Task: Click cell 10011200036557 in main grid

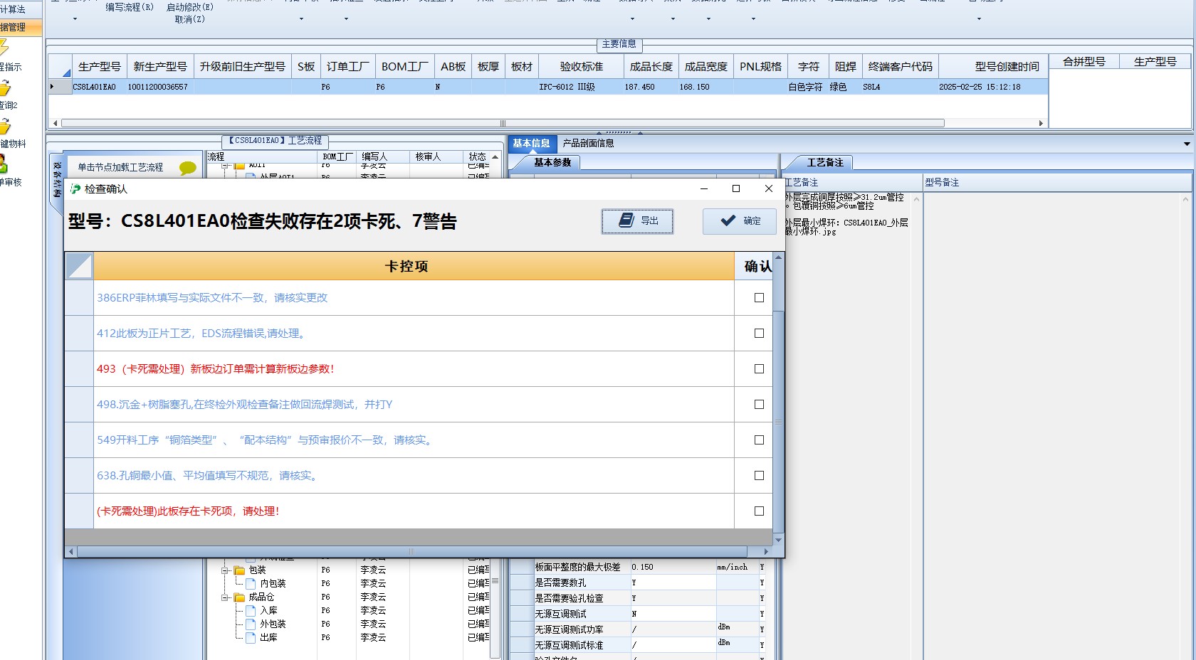Action: pyautogui.click(x=160, y=87)
